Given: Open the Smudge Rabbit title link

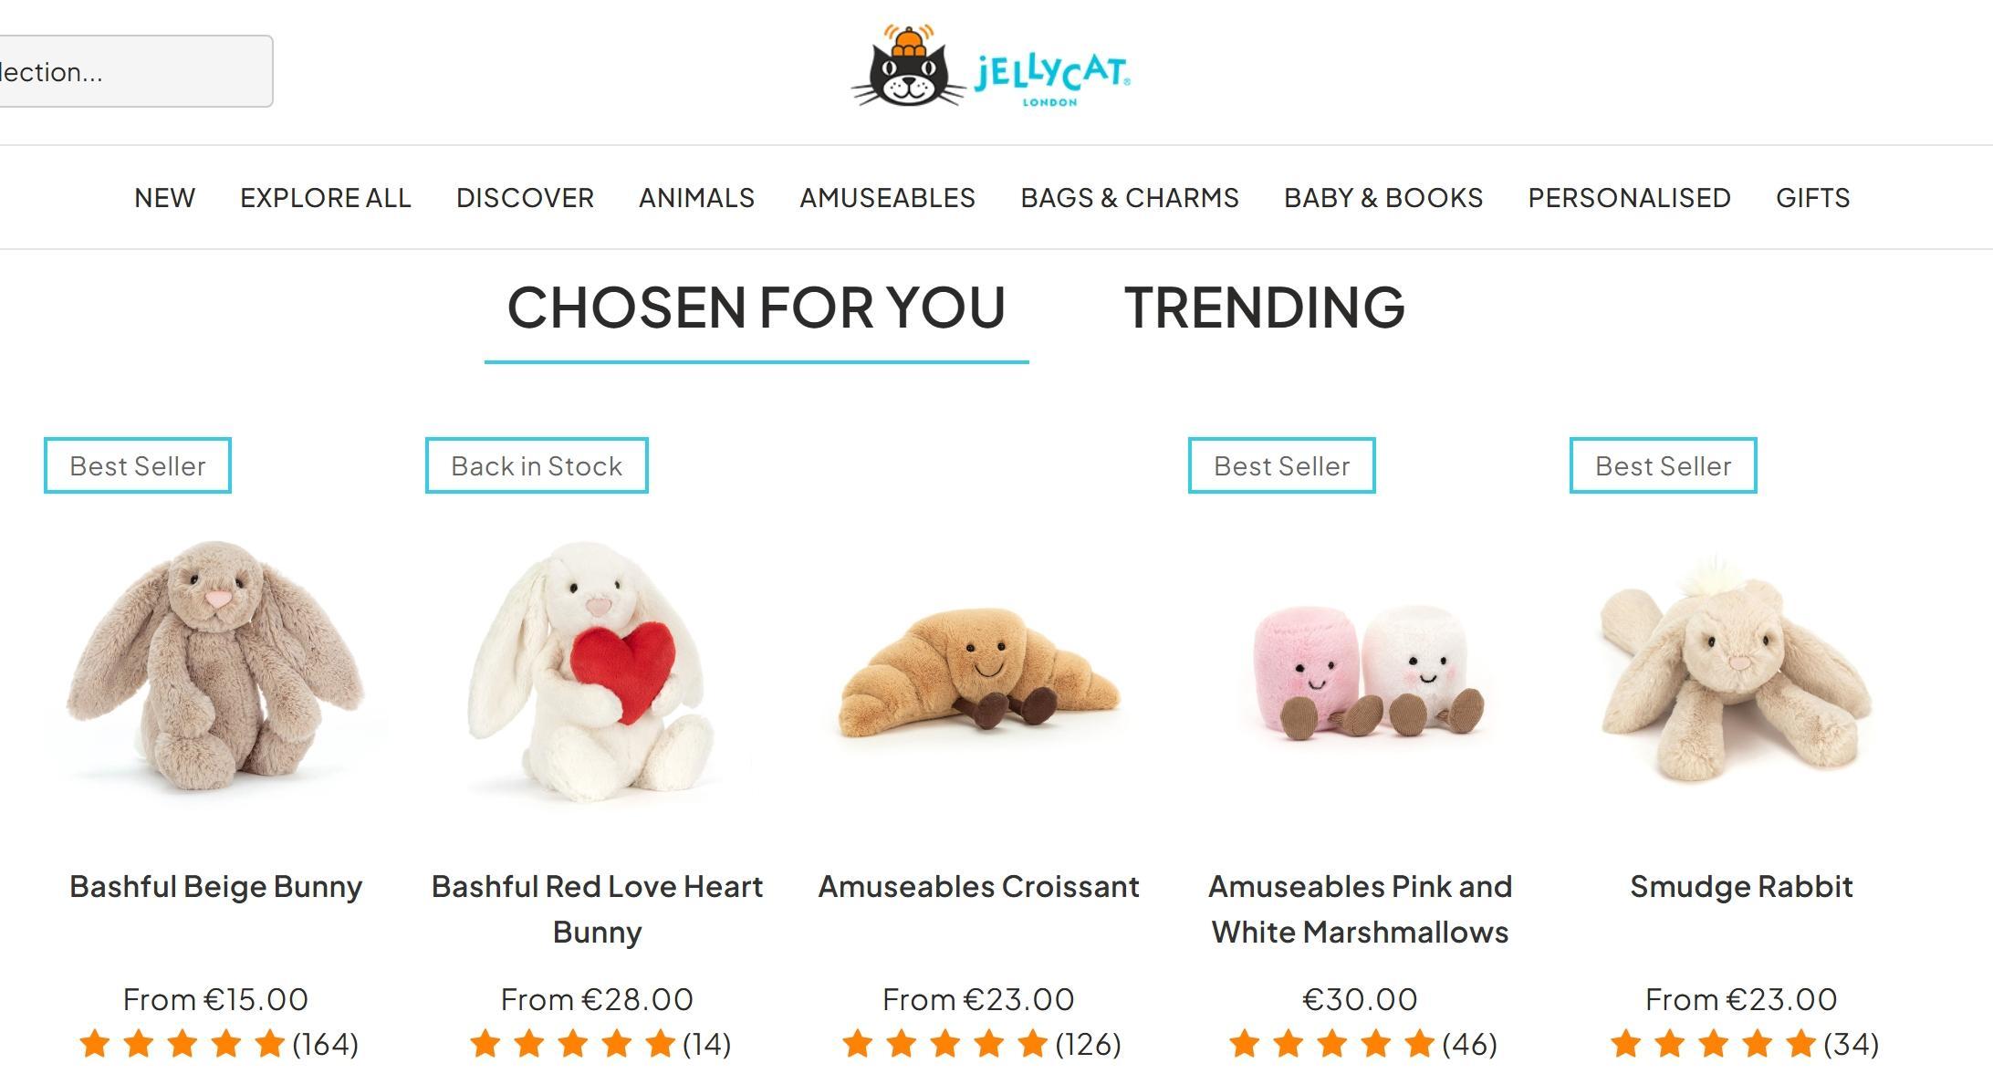Looking at the screenshot, I should click(1741, 886).
